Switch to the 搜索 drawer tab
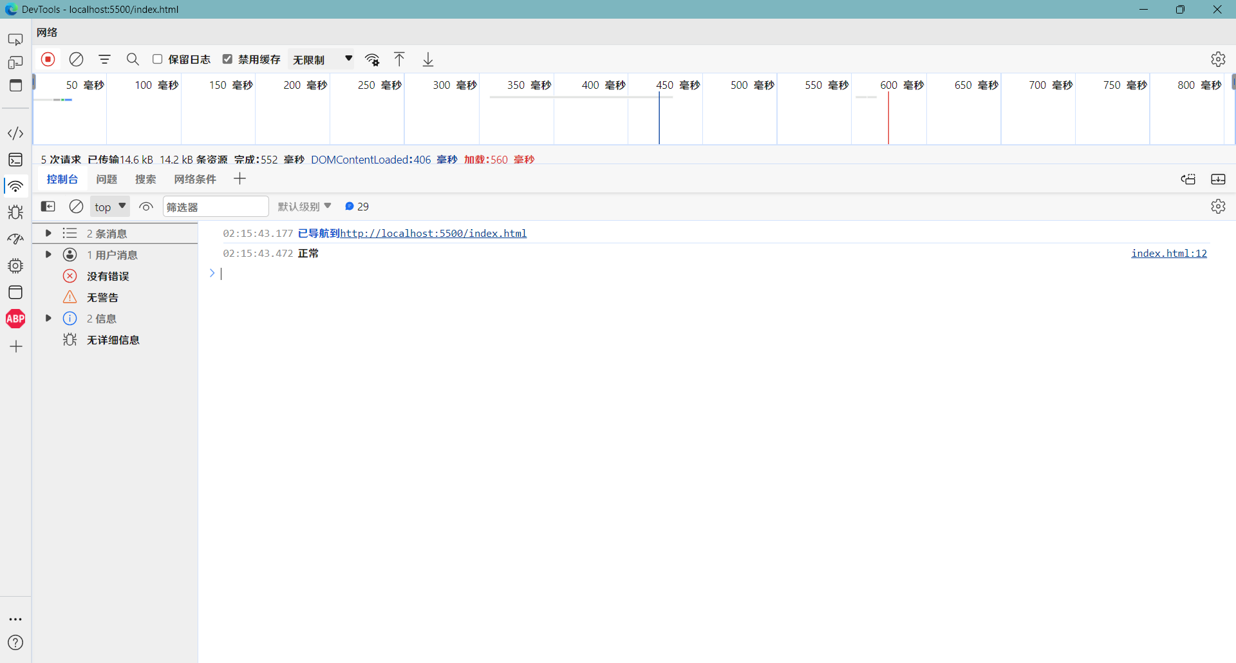 pyautogui.click(x=145, y=179)
